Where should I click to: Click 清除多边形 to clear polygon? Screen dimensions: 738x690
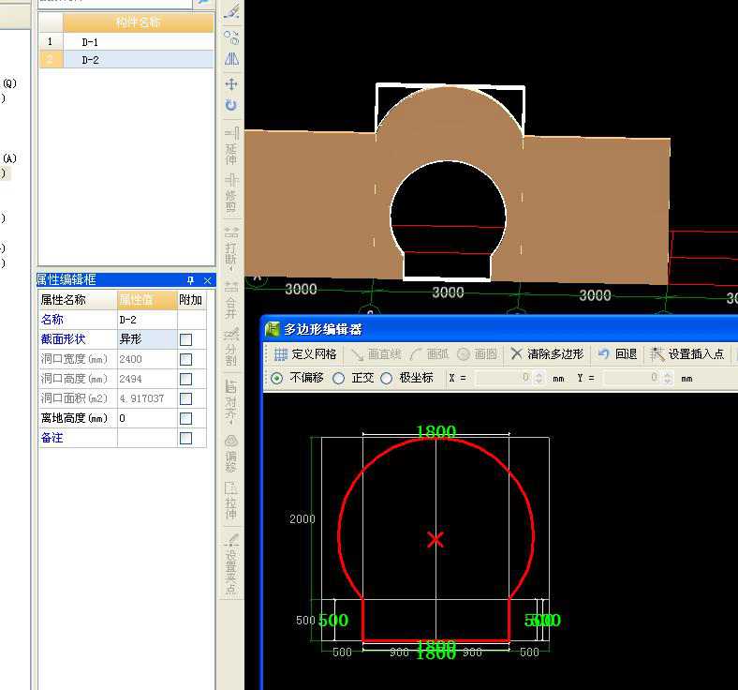(x=547, y=354)
